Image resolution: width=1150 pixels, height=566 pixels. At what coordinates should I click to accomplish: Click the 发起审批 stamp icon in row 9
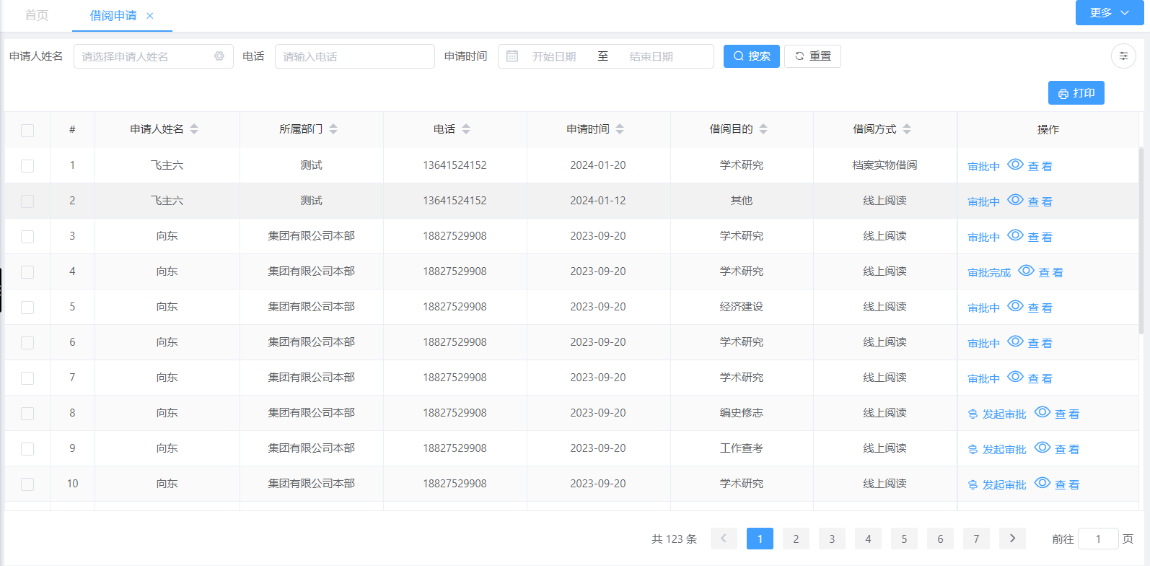coord(973,450)
